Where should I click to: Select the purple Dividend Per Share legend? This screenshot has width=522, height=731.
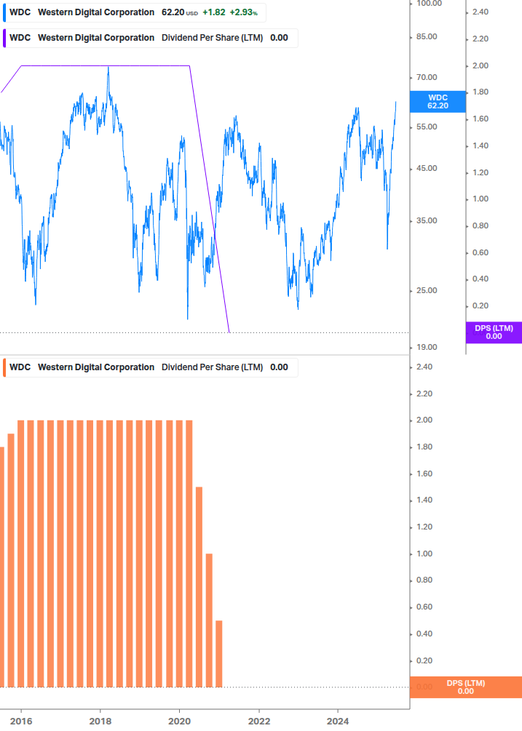(x=150, y=39)
